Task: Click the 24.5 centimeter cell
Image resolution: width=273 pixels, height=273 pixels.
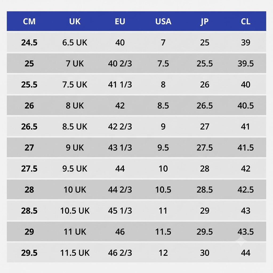Action: 29,42
